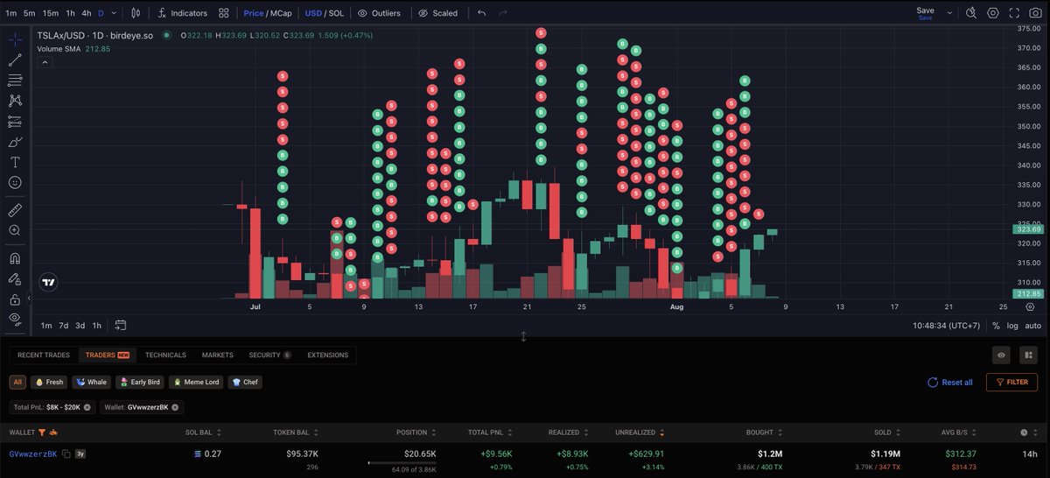Viewport: 1050px width, 478px height.
Task: Open quick search magnifier in top bar
Action: click(971, 13)
